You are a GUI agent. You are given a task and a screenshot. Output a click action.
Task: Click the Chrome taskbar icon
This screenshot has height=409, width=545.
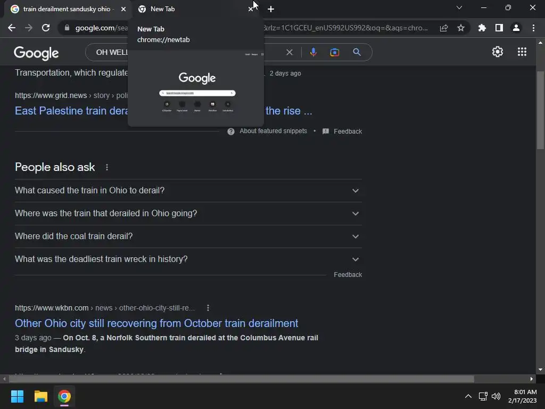64,396
